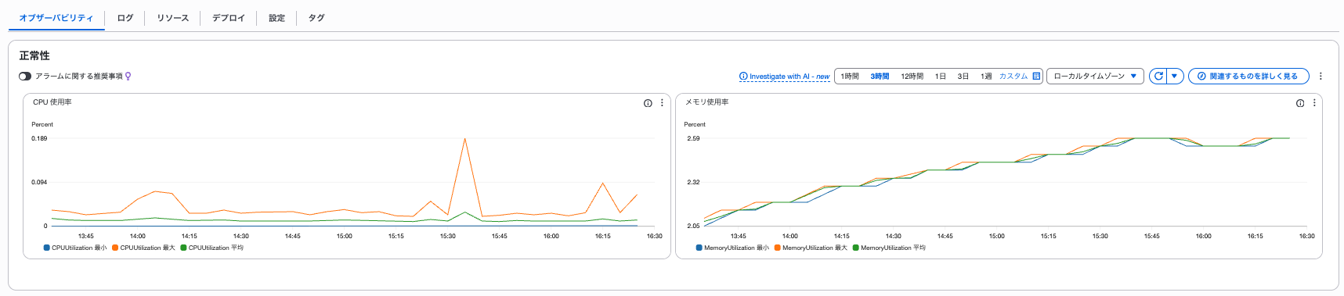Click the refresh icon button
Image resolution: width=1344 pixels, height=296 pixels.
1158,77
